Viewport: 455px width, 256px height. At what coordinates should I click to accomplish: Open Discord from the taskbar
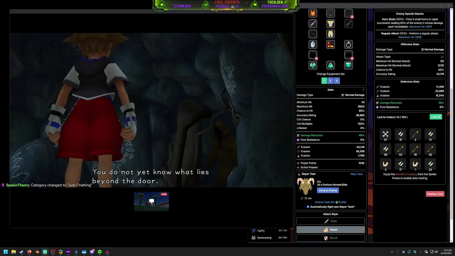[92, 252]
